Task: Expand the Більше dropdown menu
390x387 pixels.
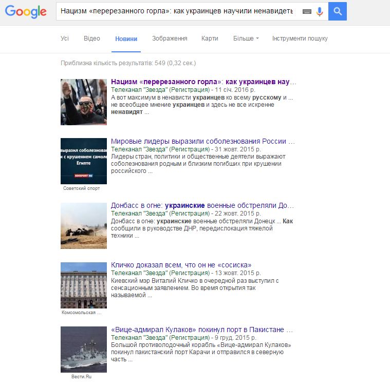Action: (x=246, y=38)
